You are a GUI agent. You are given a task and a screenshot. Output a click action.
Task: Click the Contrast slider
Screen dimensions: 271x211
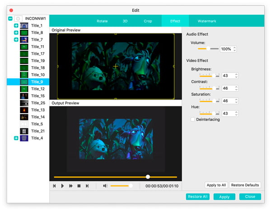click(x=209, y=88)
